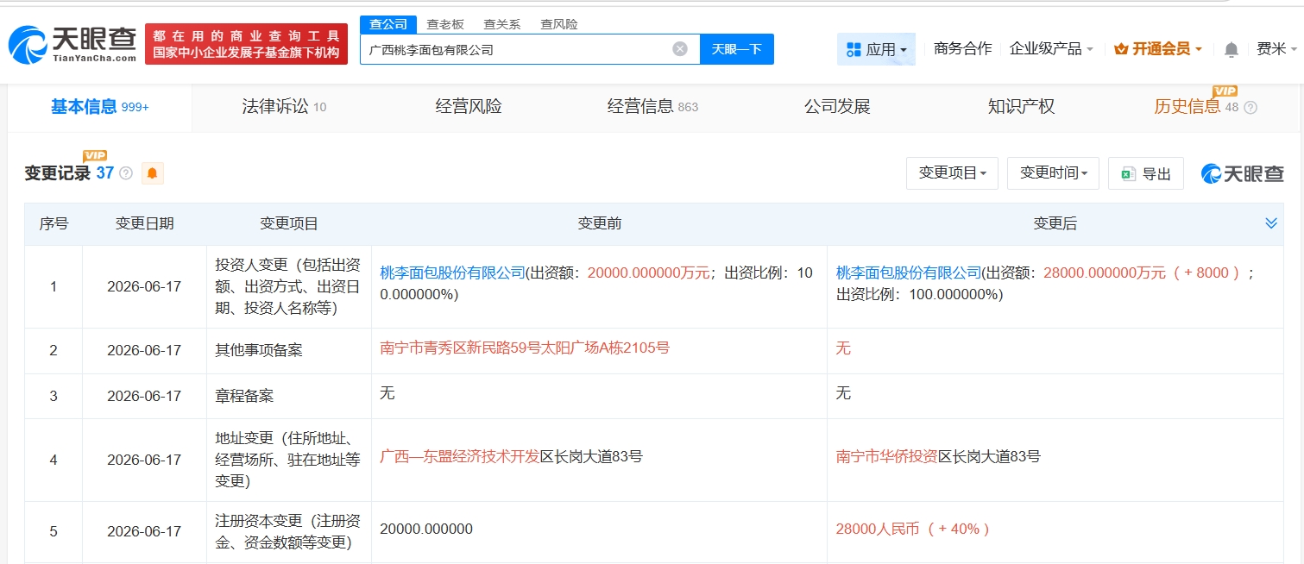Open the 应用 dropdown menu
The height and width of the screenshot is (564, 1304).
coord(876,49)
